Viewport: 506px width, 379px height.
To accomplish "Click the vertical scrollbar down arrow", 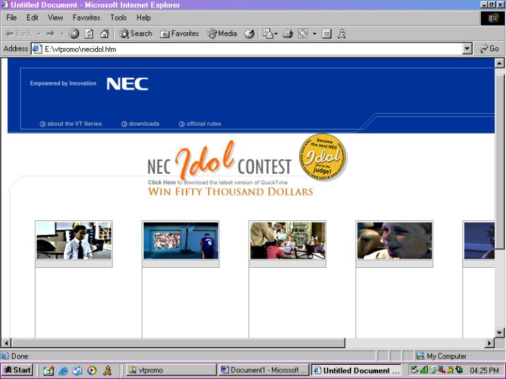I will pos(499,332).
